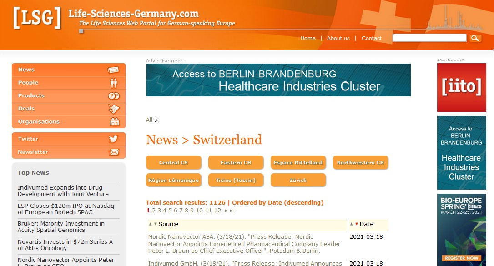Go to results page 10
The width and height of the screenshot is (494, 266).
(x=199, y=211)
